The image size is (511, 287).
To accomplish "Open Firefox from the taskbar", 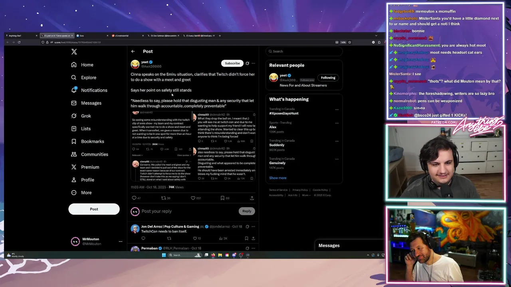I will (213, 255).
